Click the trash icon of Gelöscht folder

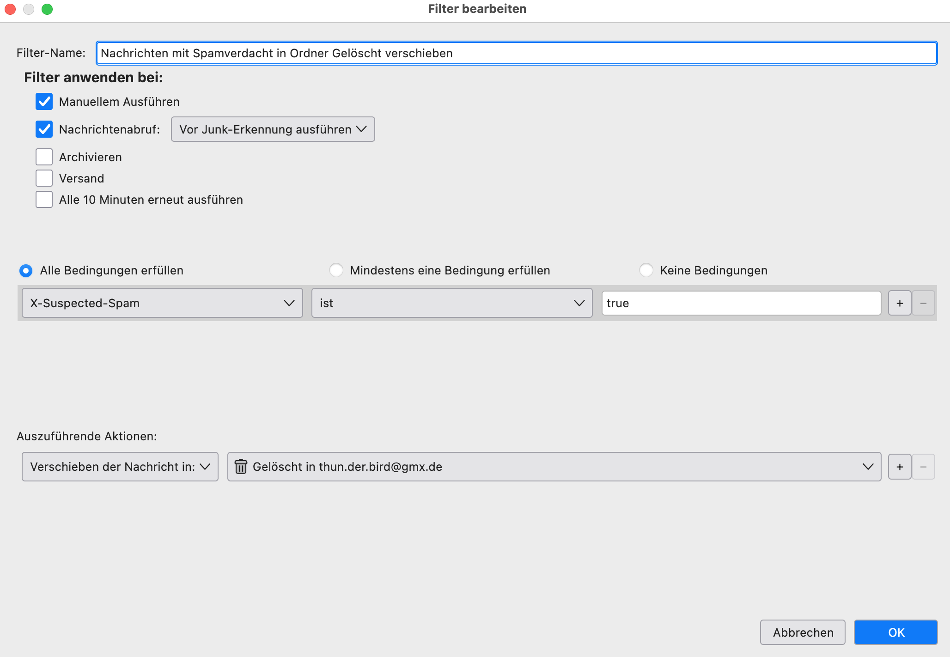(241, 467)
